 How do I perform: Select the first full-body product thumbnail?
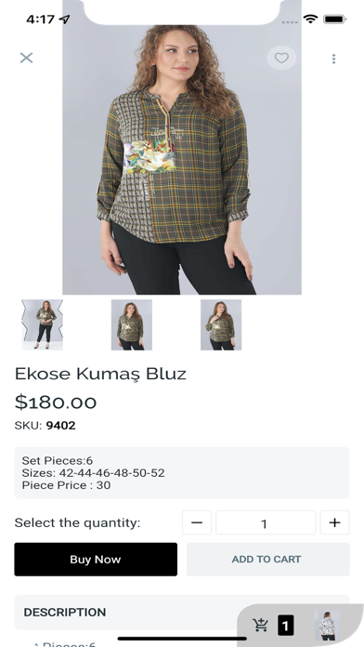(x=42, y=324)
